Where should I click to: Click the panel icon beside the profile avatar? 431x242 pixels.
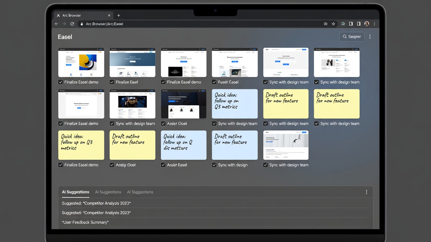359,24
